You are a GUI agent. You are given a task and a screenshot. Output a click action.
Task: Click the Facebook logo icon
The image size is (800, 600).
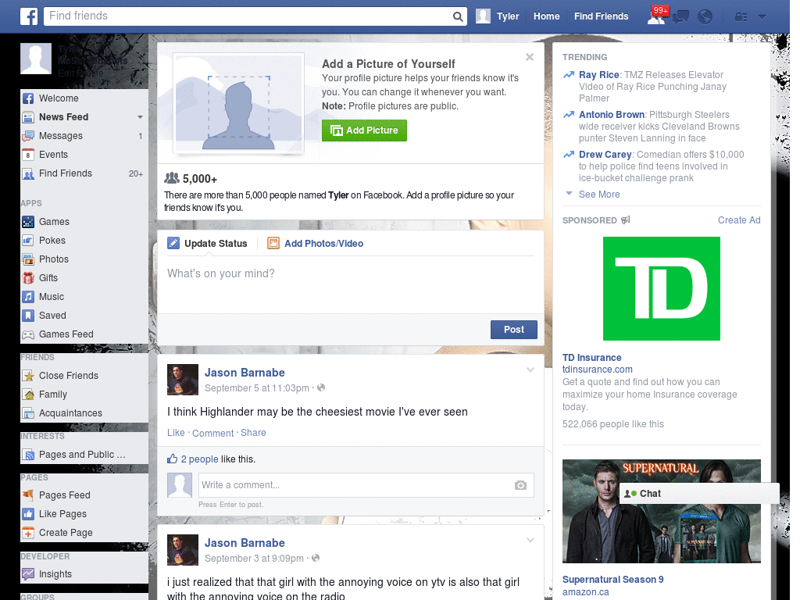click(x=29, y=16)
